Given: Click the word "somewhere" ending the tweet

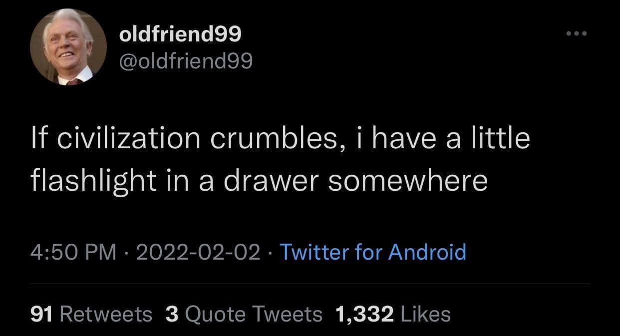Looking at the screenshot, I should [x=407, y=181].
